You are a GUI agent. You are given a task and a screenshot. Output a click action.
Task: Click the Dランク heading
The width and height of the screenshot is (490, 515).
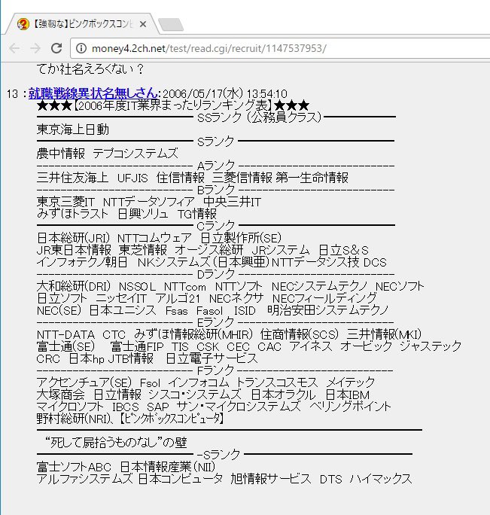coord(216,274)
